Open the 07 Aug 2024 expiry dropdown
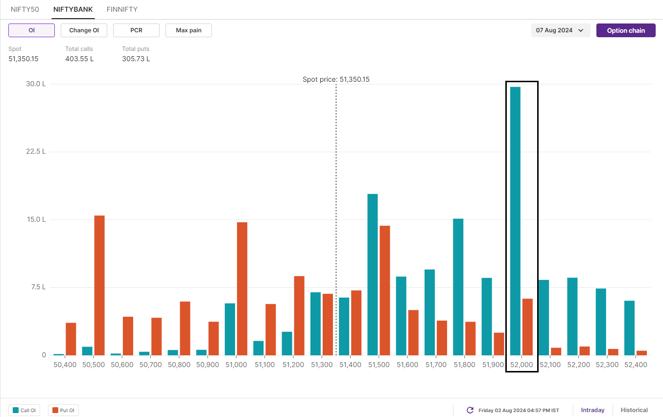 point(561,30)
